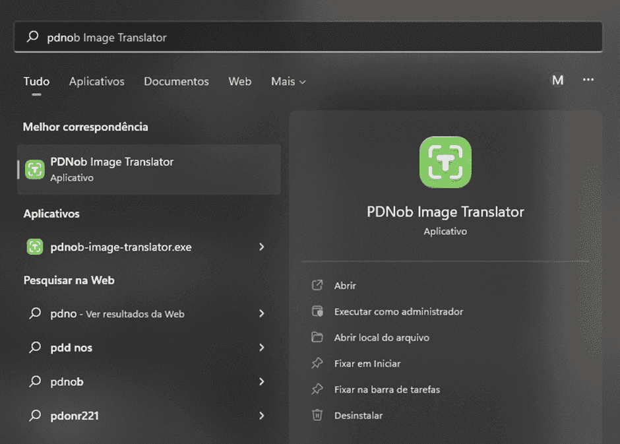Click the trash icon beside Desinstalar
Image resolution: width=620 pixels, height=444 pixels.
[x=319, y=416]
